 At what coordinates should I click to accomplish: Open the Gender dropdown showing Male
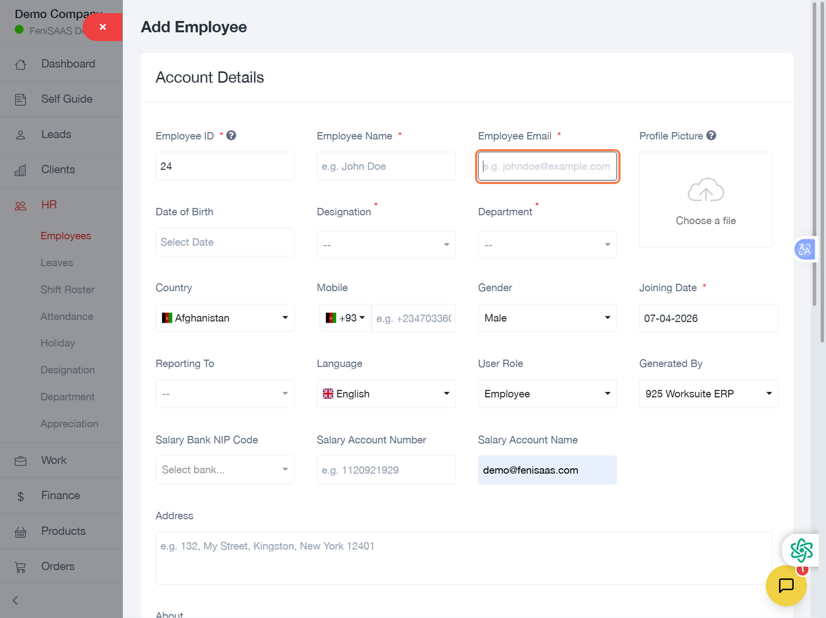point(547,318)
